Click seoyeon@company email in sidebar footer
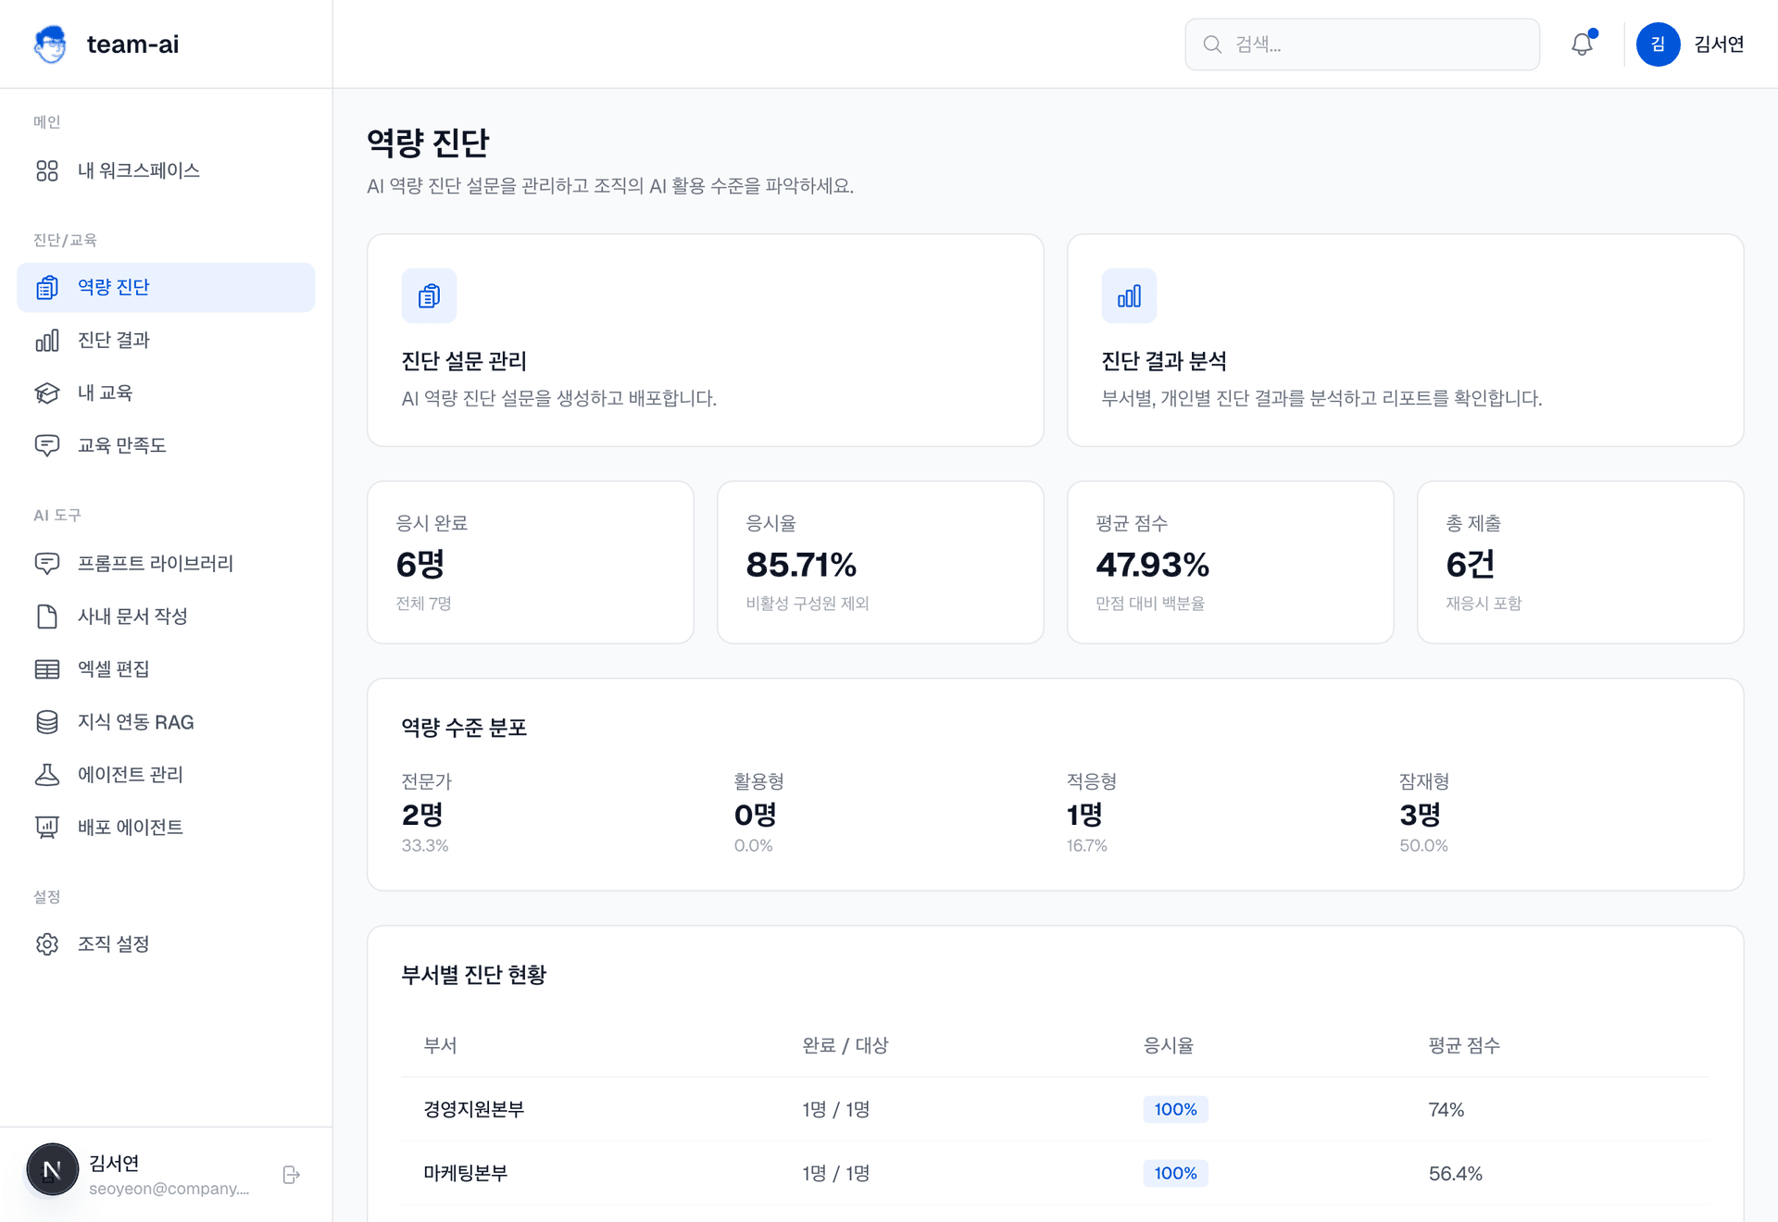This screenshot has width=1778, height=1222. coord(169,1189)
